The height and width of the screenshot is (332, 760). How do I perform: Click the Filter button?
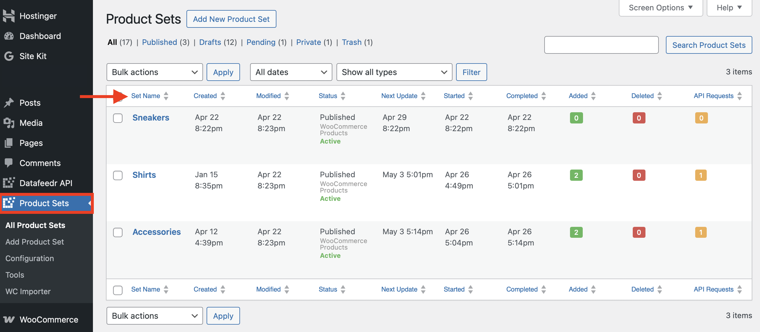[471, 72]
